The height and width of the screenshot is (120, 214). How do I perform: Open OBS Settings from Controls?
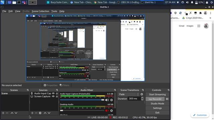pyautogui.click(x=157, y=108)
